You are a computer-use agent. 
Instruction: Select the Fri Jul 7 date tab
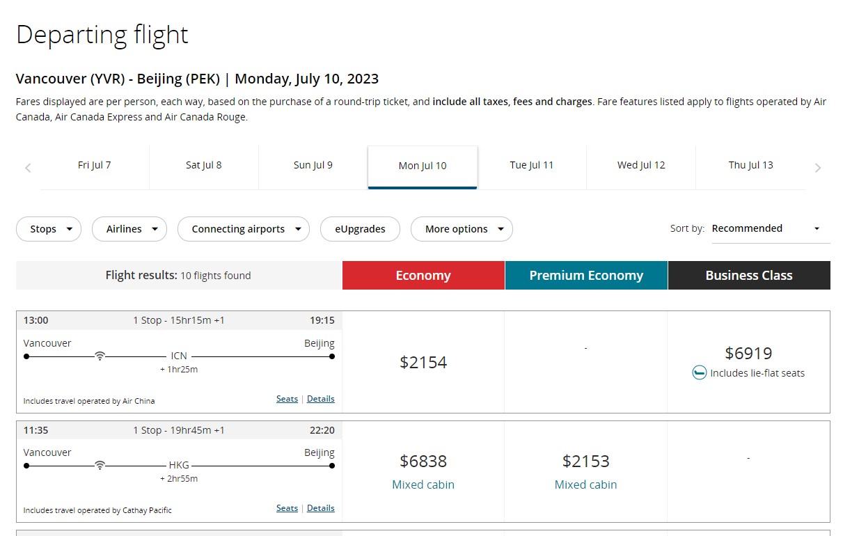click(95, 166)
